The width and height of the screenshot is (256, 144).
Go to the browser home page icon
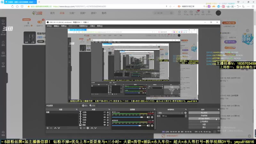(x=17, y=6)
